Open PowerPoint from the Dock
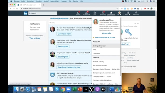This screenshot has height=93, width=165. tap(80, 89)
